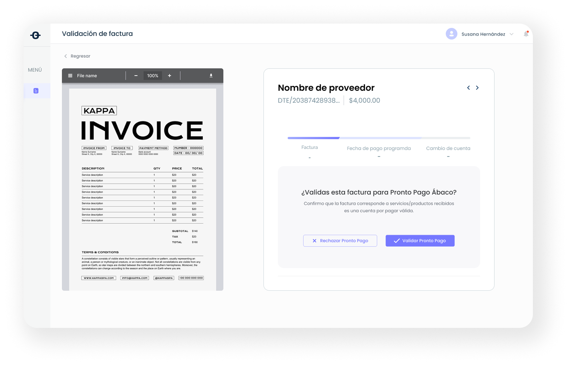Image resolution: width=570 pixels, height=365 pixels.
Task: Select the Factura step
Action: [309, 147]
